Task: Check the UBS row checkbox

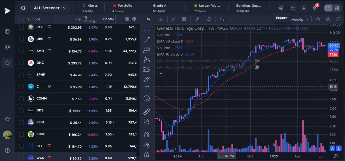Action: [22, 39]
